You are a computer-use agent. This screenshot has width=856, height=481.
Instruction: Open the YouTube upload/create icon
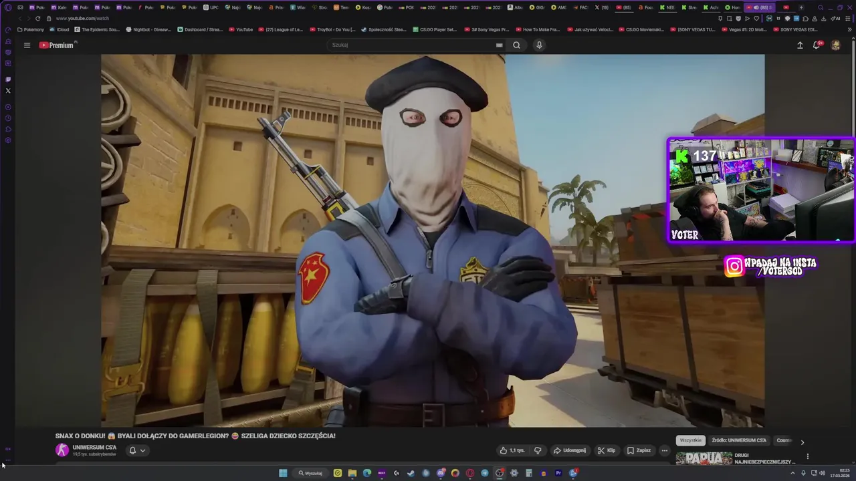800,45
